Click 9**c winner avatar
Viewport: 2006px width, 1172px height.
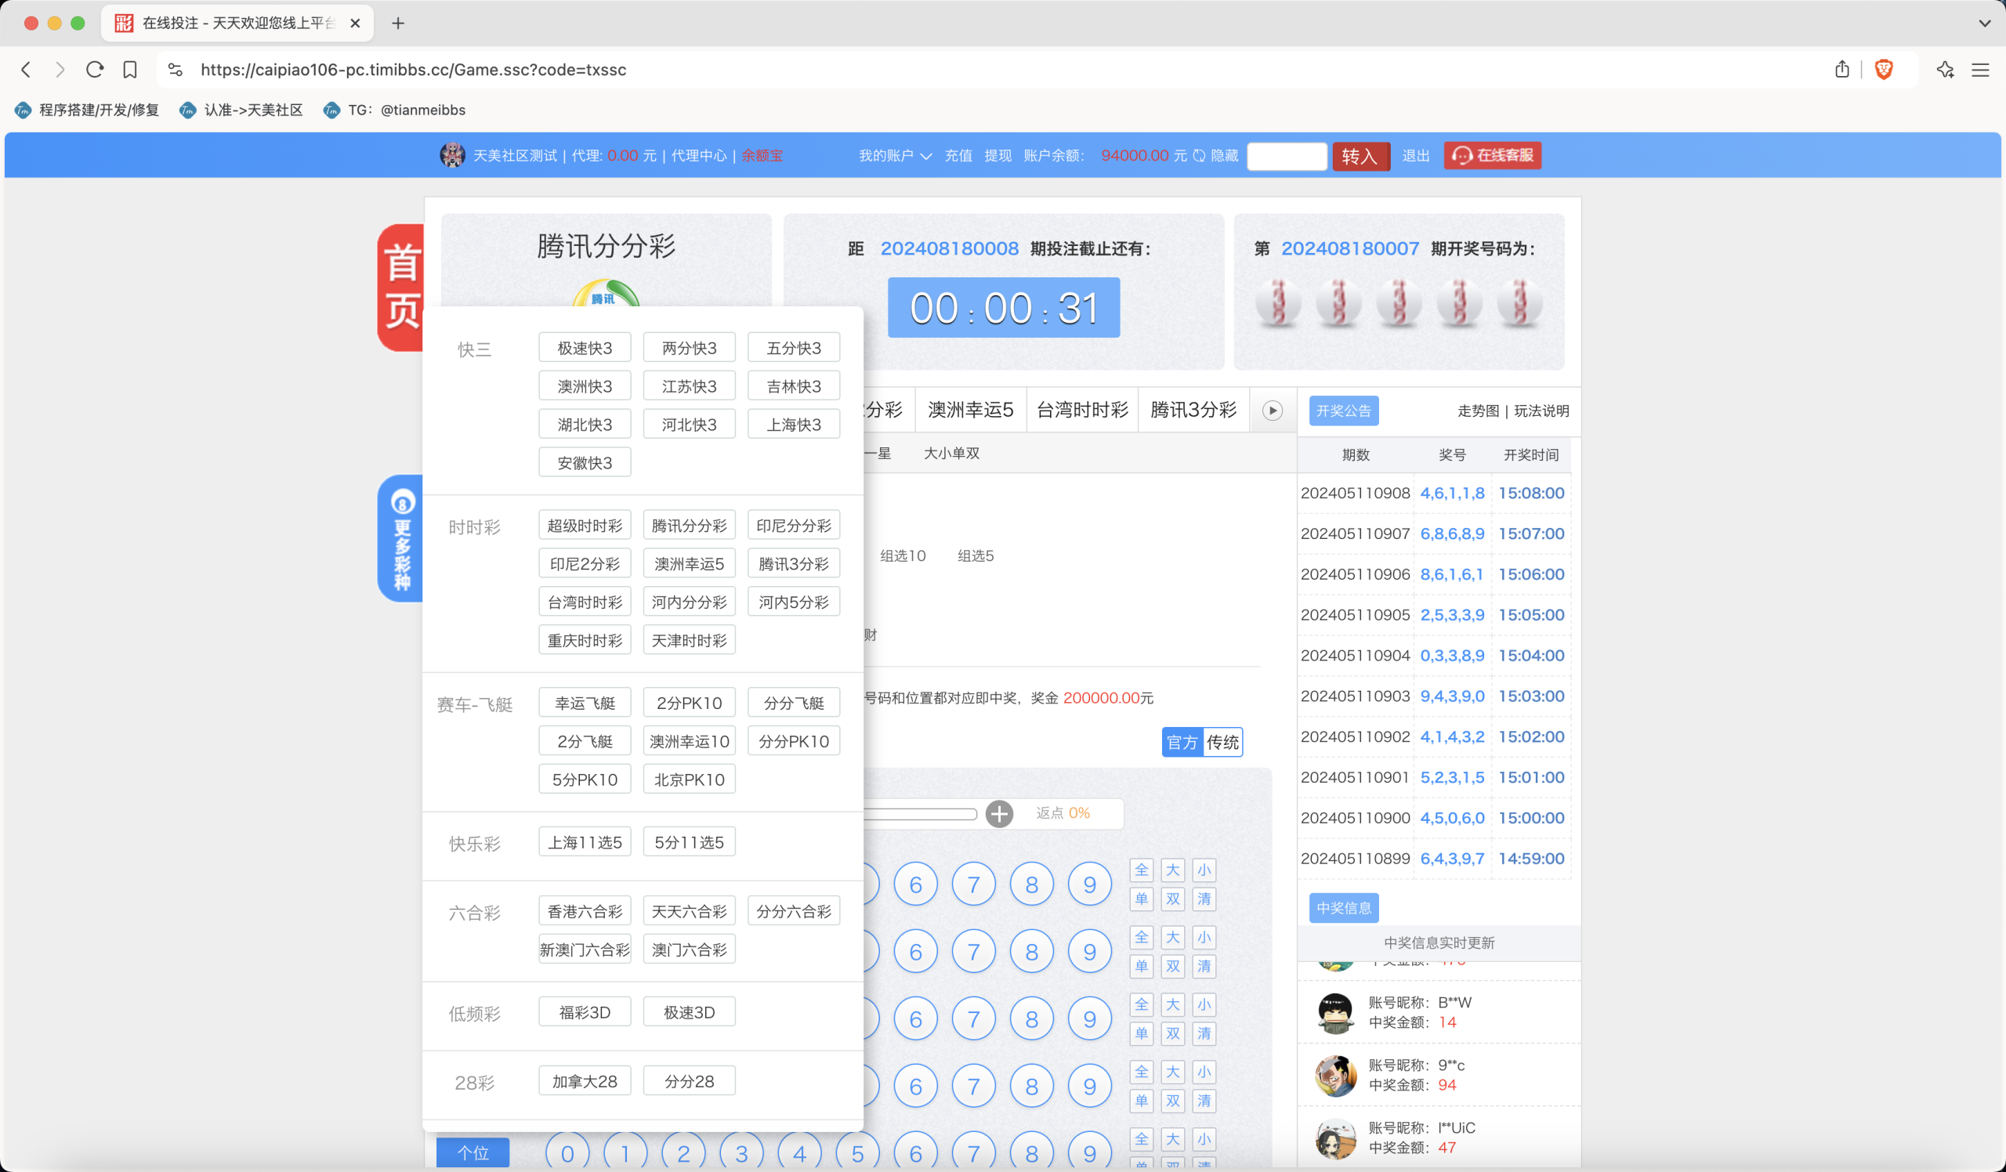pos(1336,1076)
